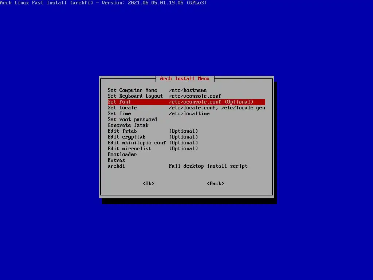Select the highlighted Set Font entry
Viewport: 373px width, 280px height.
click(186, 102)
